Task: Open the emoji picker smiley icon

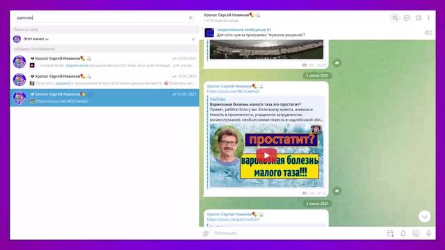Action: pos(416,233)
